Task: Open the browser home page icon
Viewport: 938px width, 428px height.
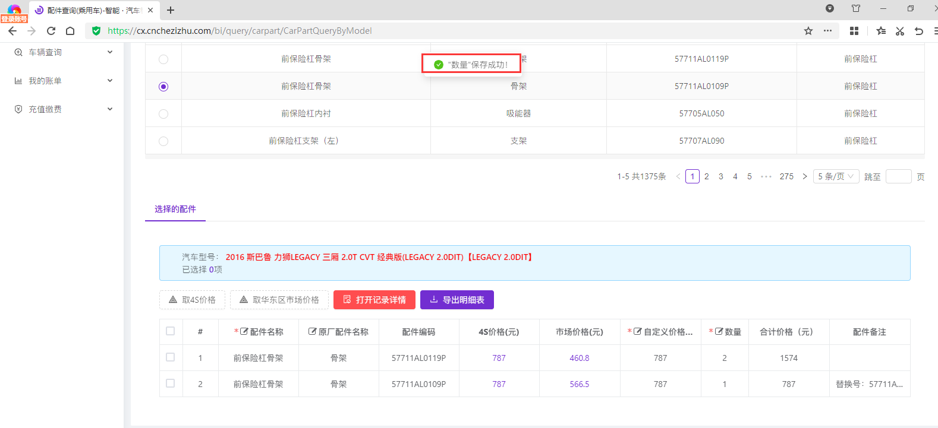Action: coord(70,31)
